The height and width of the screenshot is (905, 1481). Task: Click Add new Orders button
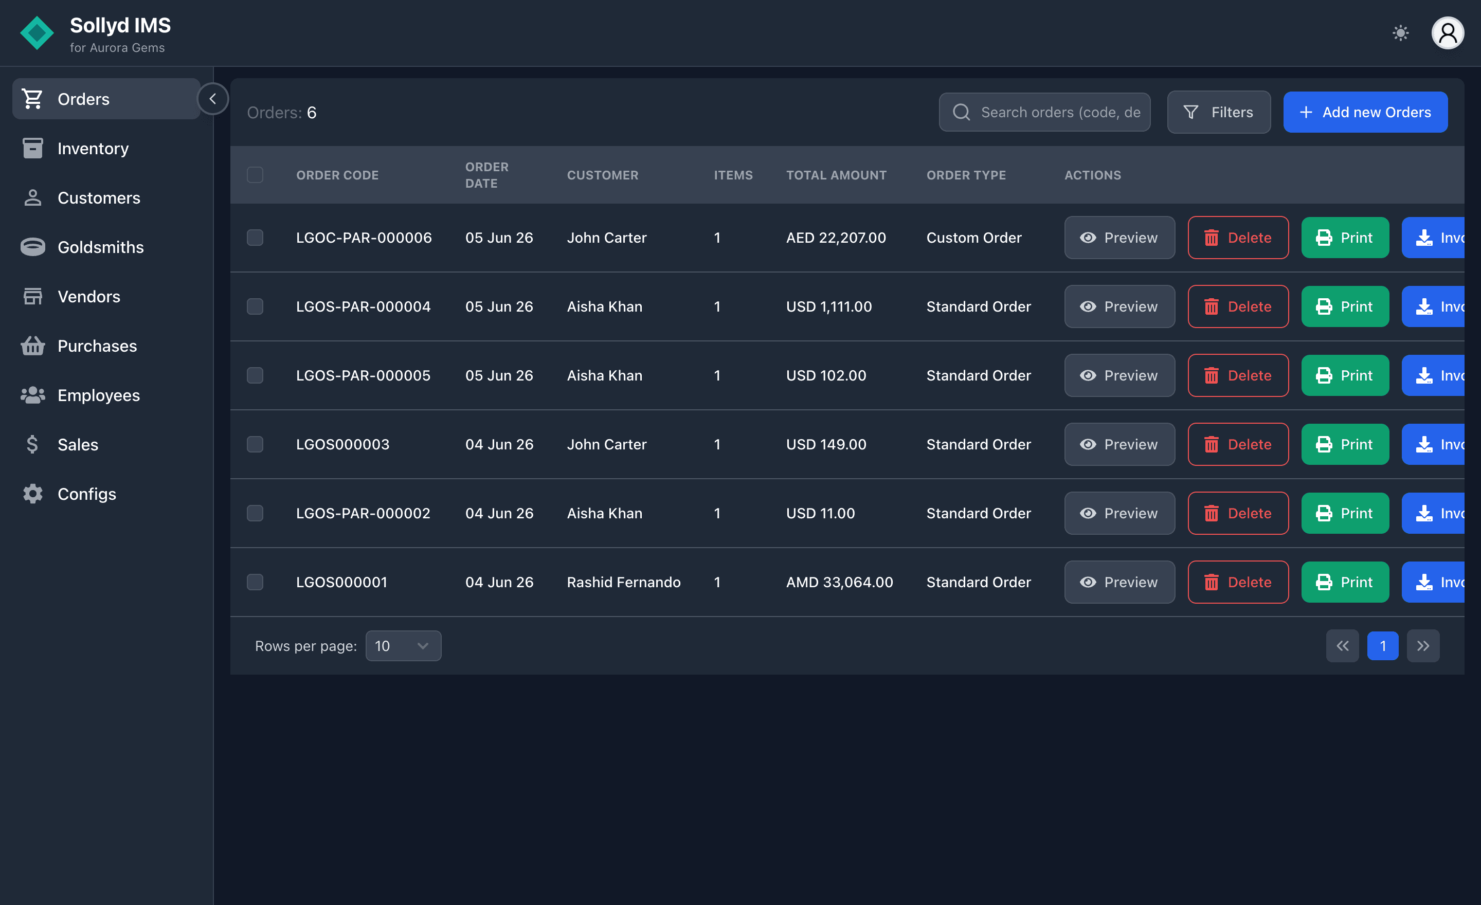point(1365,113)
